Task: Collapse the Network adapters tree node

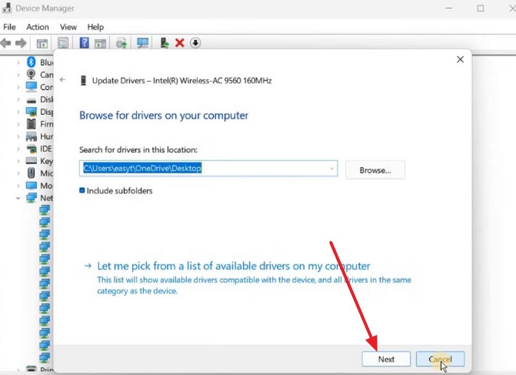Action: point(18,198)
